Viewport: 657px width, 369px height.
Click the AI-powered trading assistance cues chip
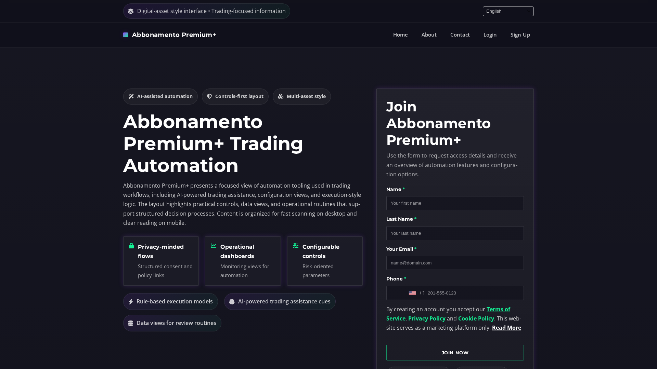point(280,302)
